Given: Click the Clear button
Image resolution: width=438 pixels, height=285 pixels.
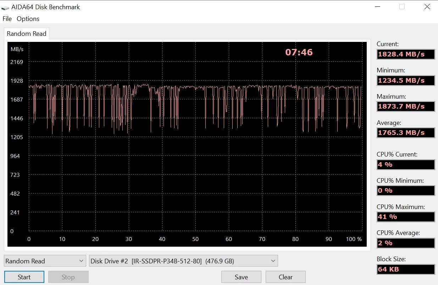Looking at the screenshot, I should coord(285,277).
